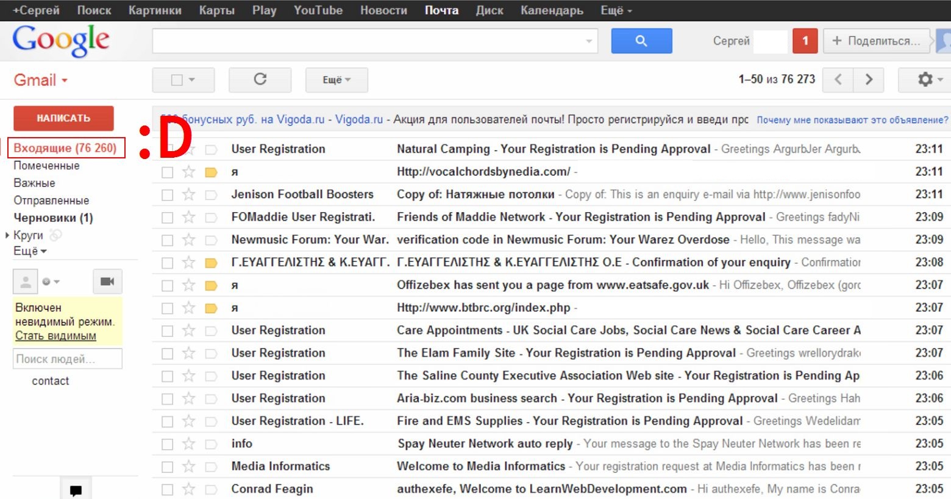This screenshot has height=499, width=951.
Task: Star the Spay Neuter Network info email
Action: click(189, 444)
